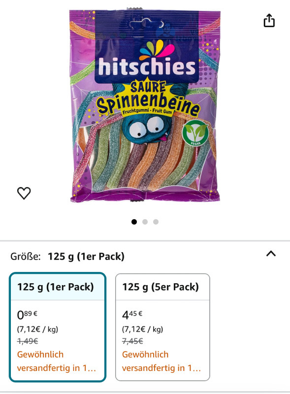Collapse the Größe section with the chevron
Viewport: 290px width, 394px height.
(x=271, y=254)
